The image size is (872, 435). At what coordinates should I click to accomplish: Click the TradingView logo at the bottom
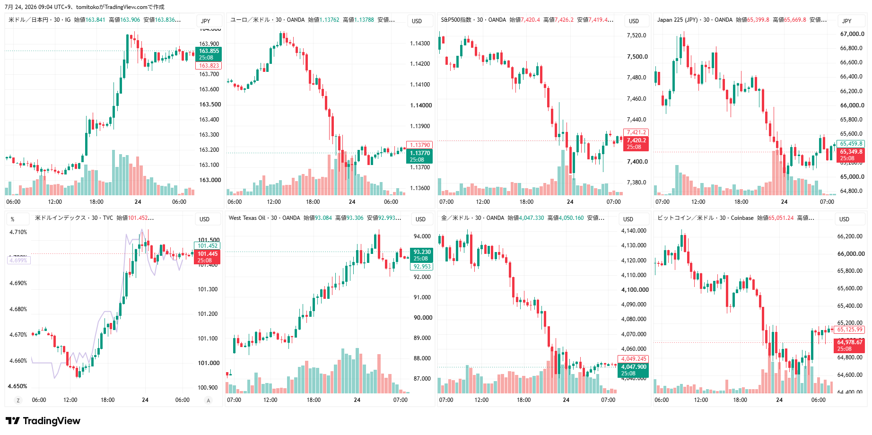point(43,421)
